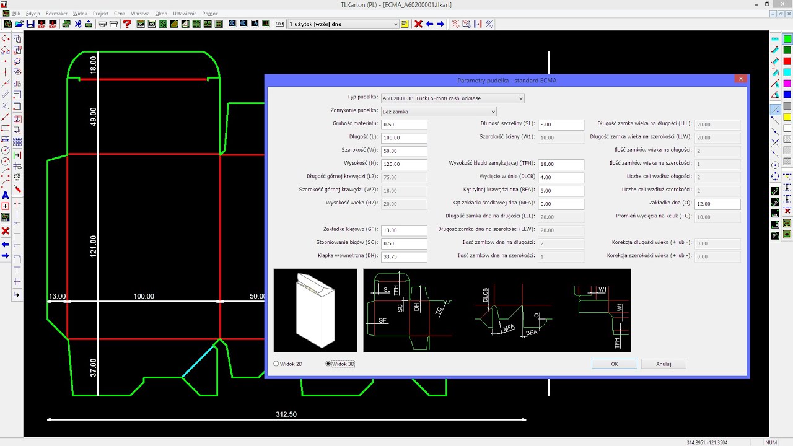Screen dimensions: 793x446
Task: Click the Szerokość (W) field showing 50.00
Action: [404, 151]
